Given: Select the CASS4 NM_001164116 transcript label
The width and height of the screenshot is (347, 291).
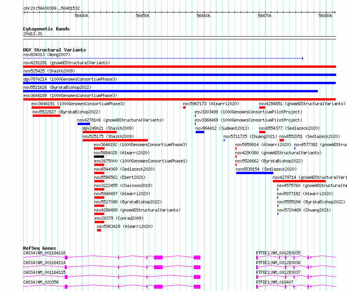Looking at the screenshot, I should coord(44,253).
